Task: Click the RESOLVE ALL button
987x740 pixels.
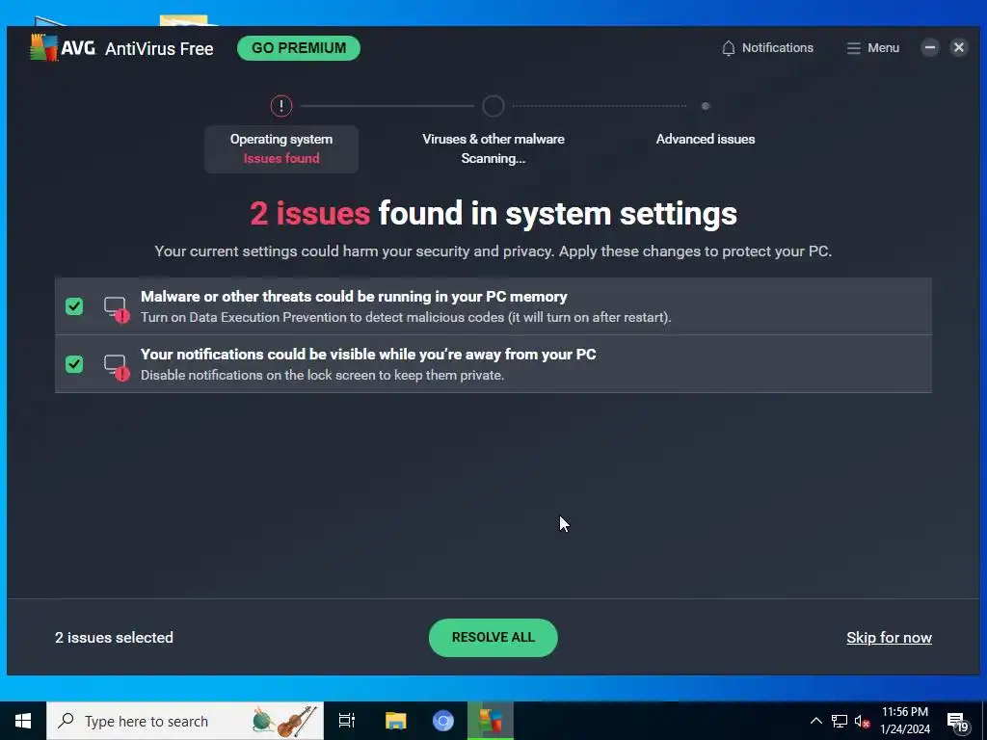Action: point(493,638)
